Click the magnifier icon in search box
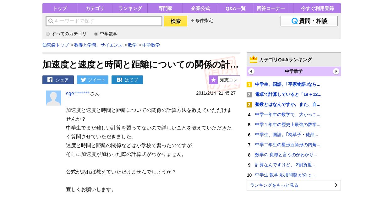Image resolution: width=377 pixels, height=198 pixels. [51, 21]
